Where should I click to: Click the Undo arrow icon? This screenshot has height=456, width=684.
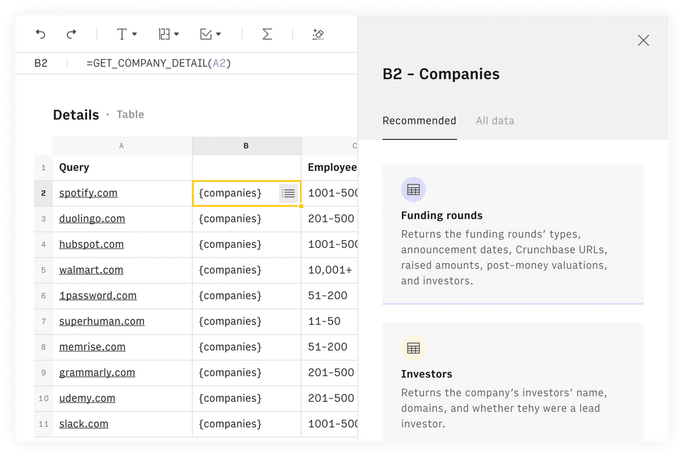point(41,34)
